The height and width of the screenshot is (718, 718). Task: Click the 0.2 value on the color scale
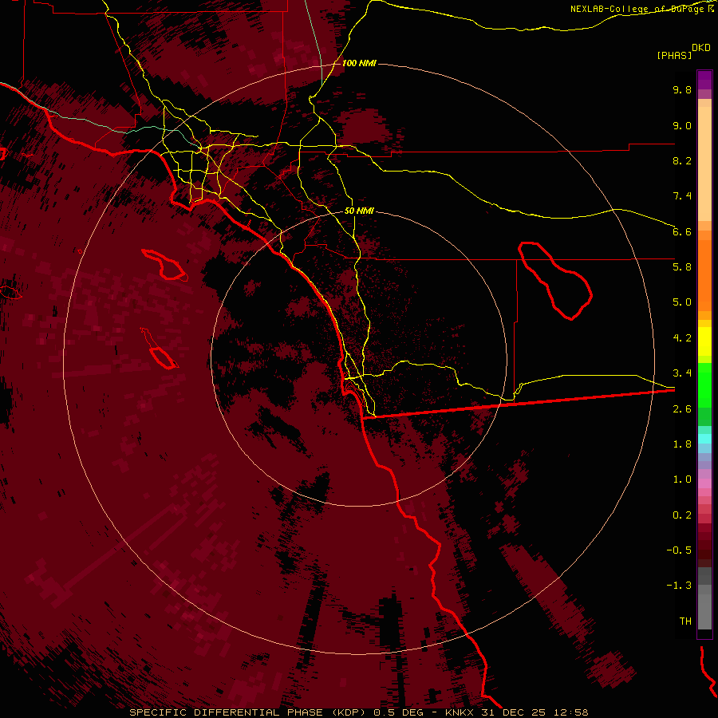click(682, 515)
